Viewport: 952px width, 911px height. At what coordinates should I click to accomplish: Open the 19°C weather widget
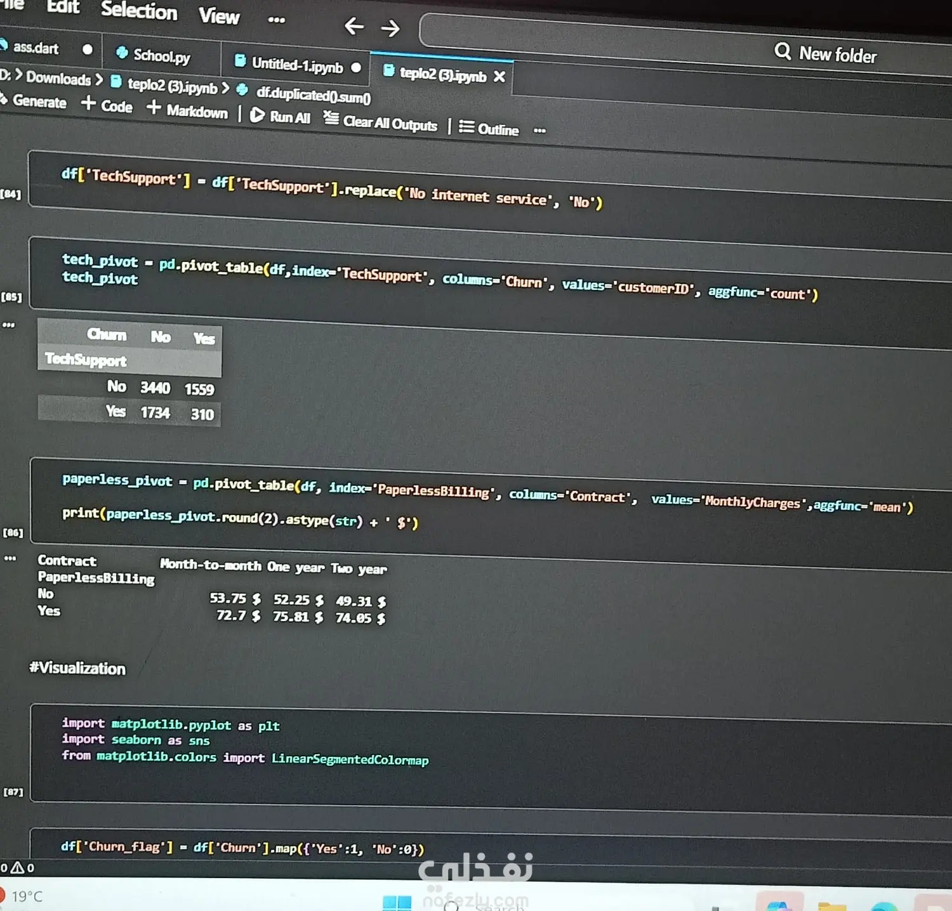click(x=22, y=896)
